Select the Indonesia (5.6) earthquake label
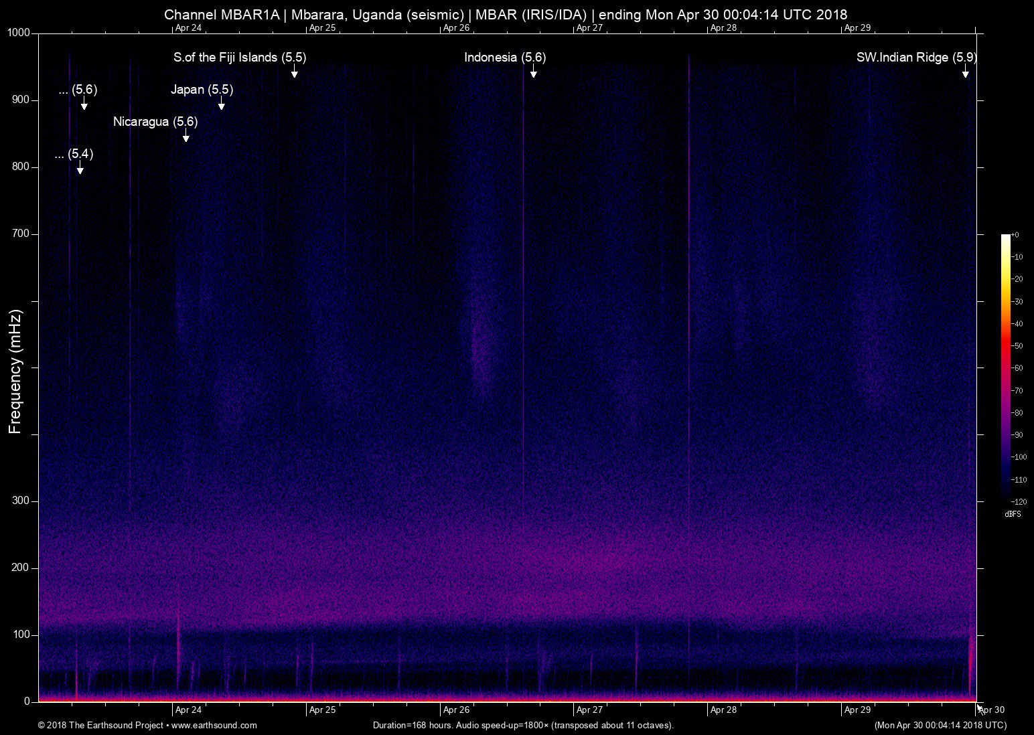This screenshot has width=1034, height=735. click(x=505, y=58)
